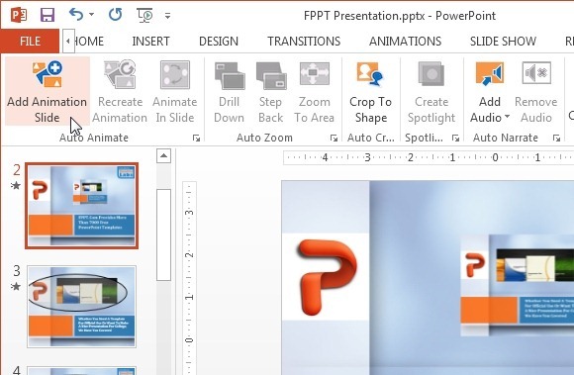The image size is (574, 375).
Task: Click the Remove Audio button
Action: click(x=536, y=91)
